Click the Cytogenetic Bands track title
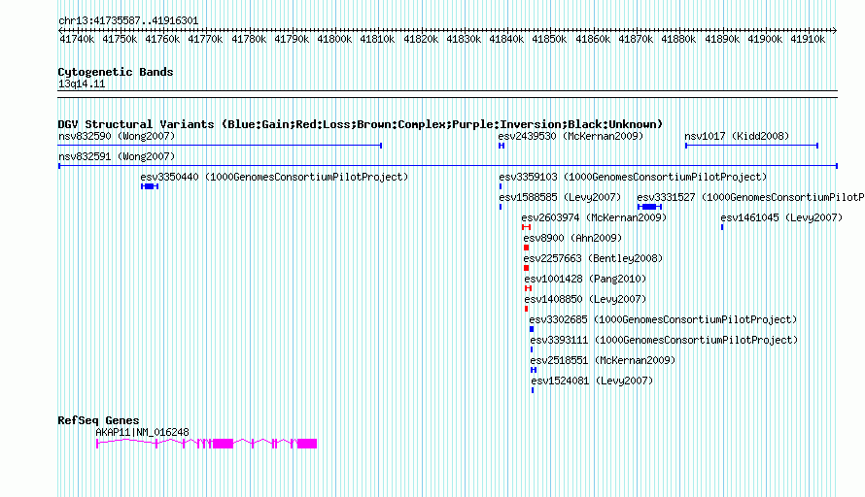This screenshot has width=865, height=497. [116, 72]
